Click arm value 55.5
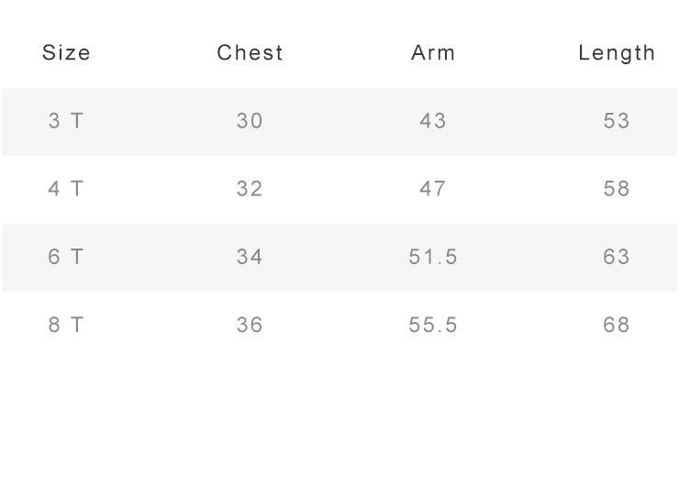This screenshot has height=477, width=679. tap(433, 324)
